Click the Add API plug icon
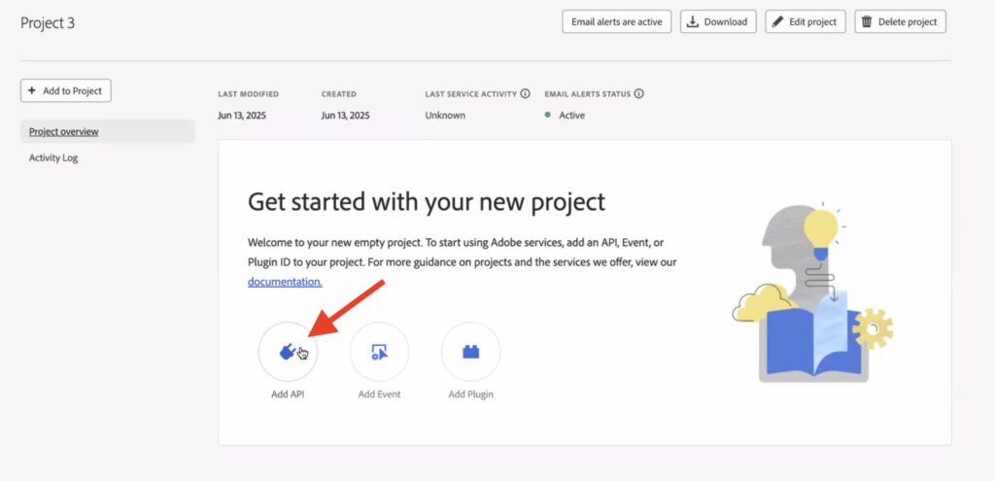The width and height of the screenshot is (995, 481). pyautogui.click(x=288, y=352)
